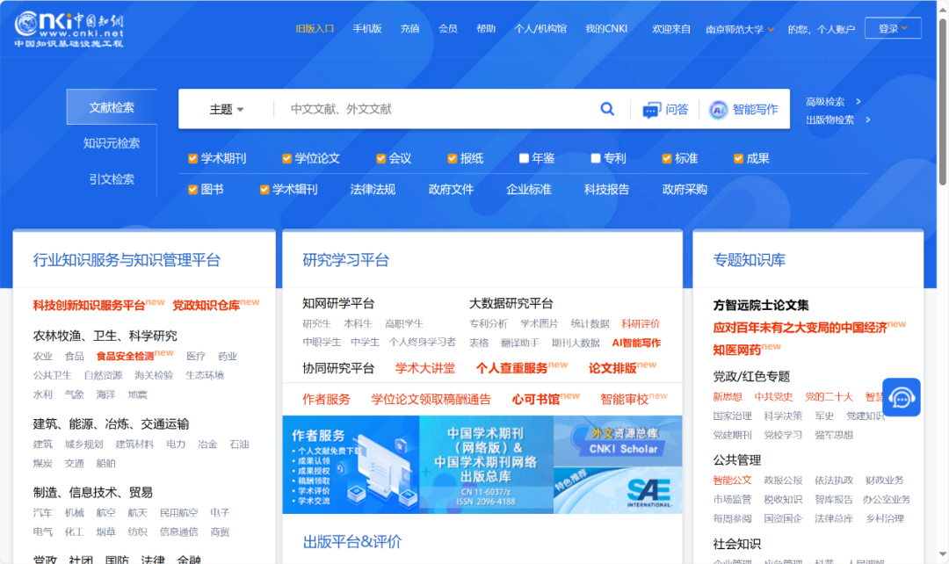The image size is (949, 564).
Task: Select 引文检索 tab
Action: tap(112, 178)
